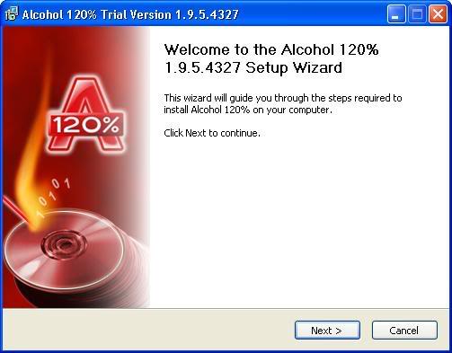452x353 pixels.
Task: Click the heading line Welcome to the Alcohol 120%
Action: point(271,49)
